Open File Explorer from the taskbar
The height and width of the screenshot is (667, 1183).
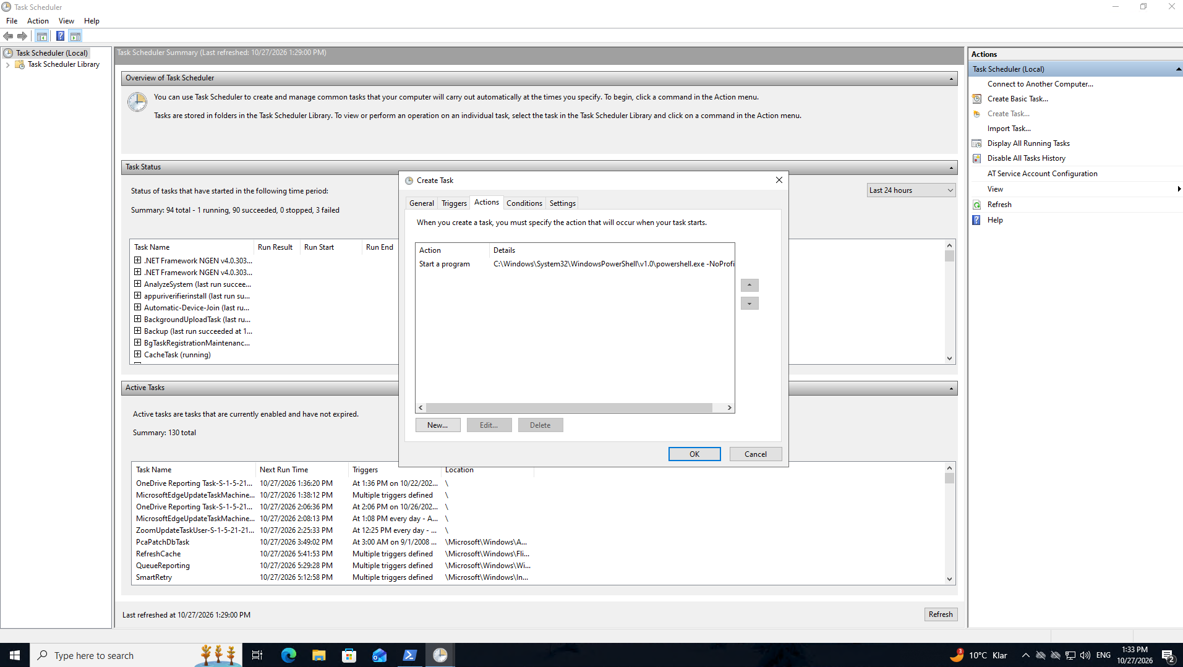[319, 655]
